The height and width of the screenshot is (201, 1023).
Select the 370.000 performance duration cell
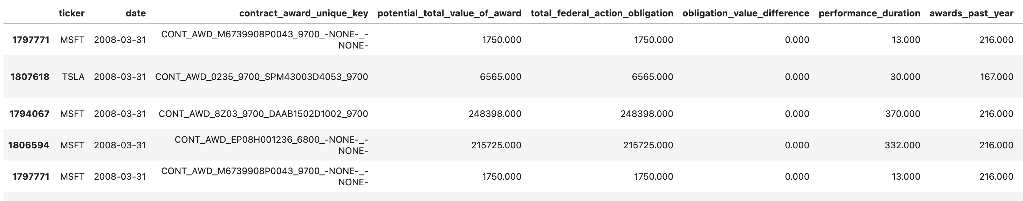coord(902,114)
